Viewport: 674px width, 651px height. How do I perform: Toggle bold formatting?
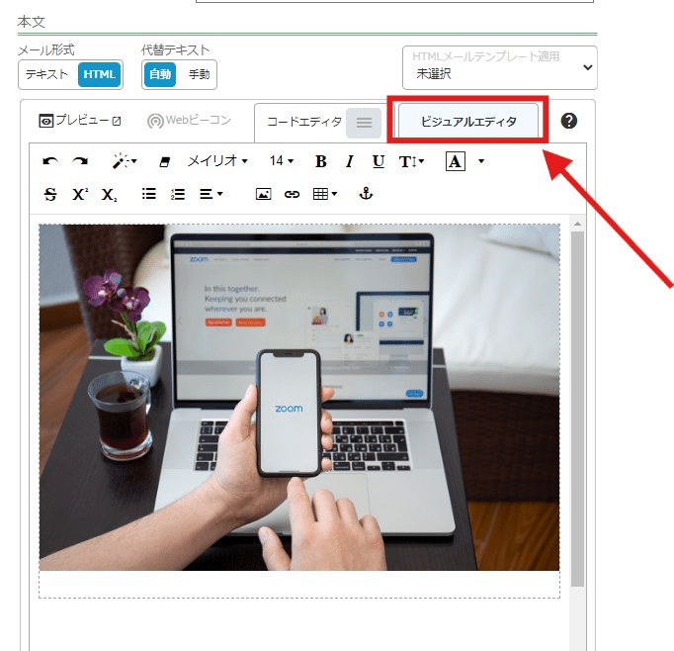tap(320, 162)
